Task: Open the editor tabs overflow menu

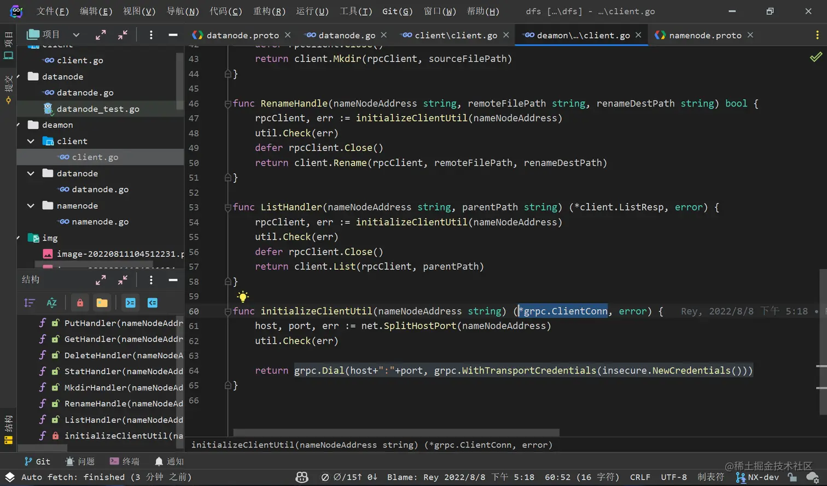Action: (x=817, y=35)
